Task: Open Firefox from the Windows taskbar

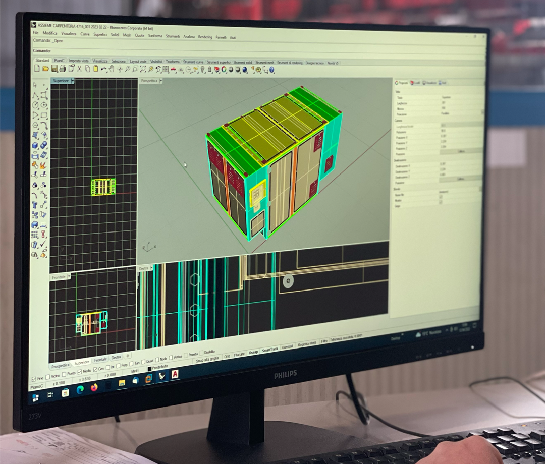Action: [x=94, y=388]
